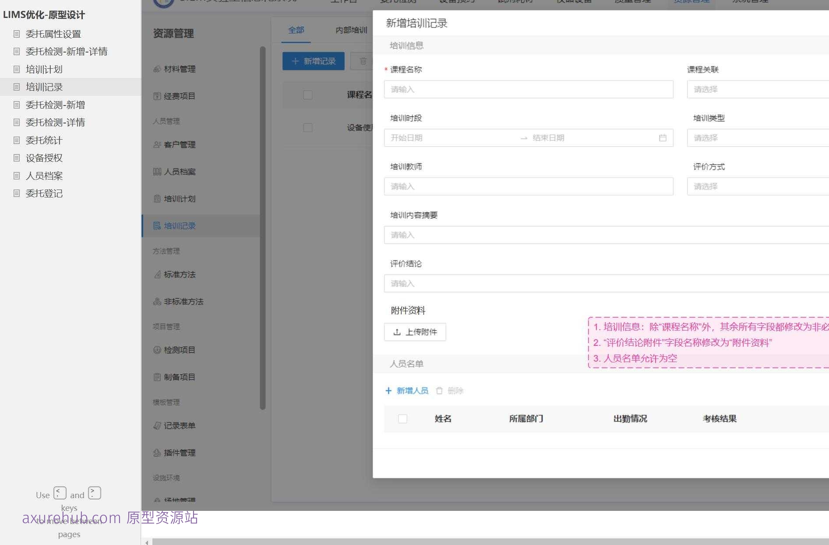Image resolution: width=829 pixels, height=545 pixels.
Task: Click 培训教师 input field
Action: click(529, 186)
